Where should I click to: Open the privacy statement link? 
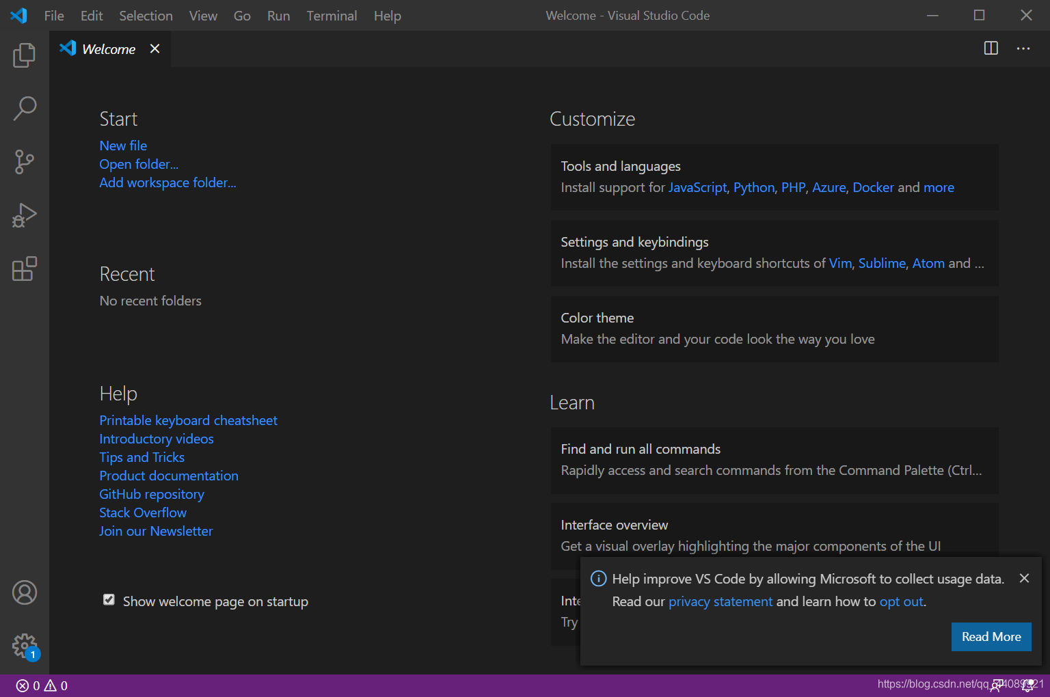[x=721, y=601]
